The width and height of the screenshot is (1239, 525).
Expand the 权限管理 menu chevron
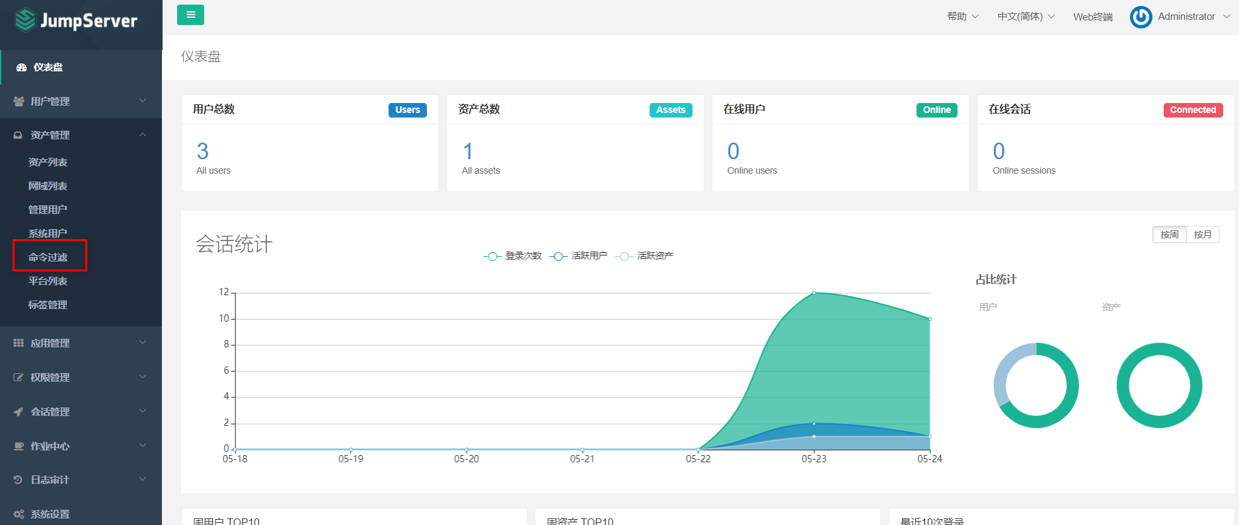click(x=143, y=376)
